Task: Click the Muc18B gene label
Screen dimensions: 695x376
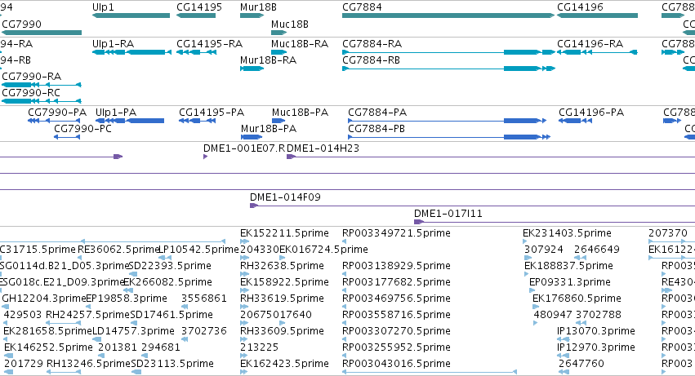Action: [x=290, y=24]
